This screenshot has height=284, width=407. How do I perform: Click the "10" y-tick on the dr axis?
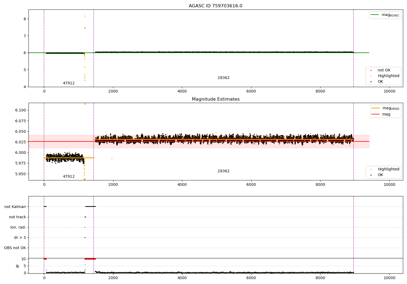[24, 259]
